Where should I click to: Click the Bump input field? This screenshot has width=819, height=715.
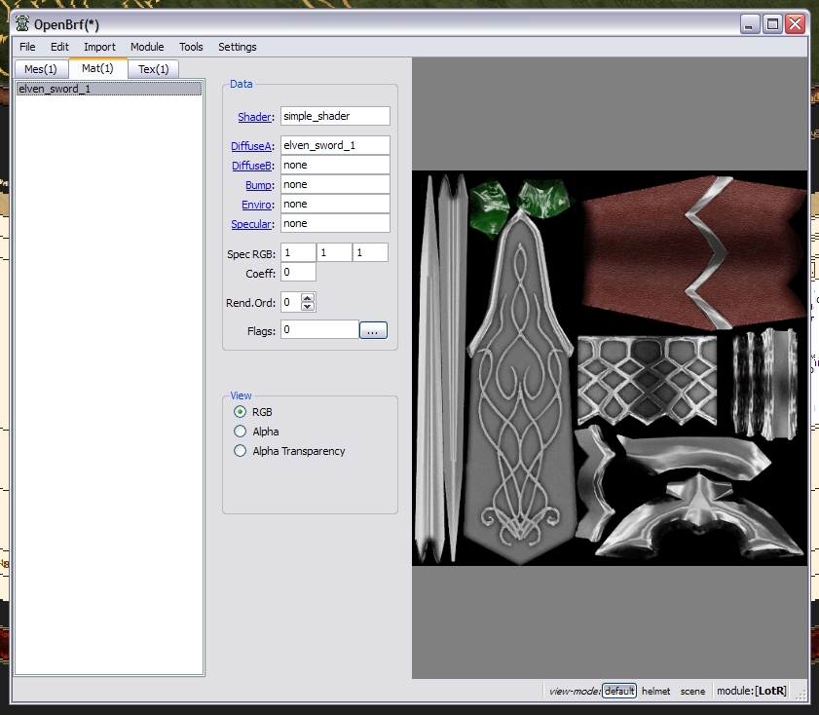click(335, 184)
